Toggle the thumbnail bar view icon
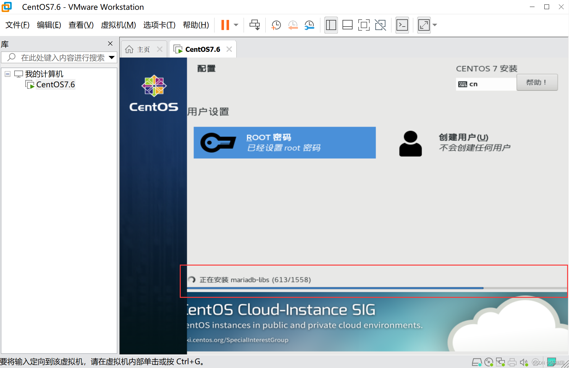Screen dimensions: 569x368 348,25
